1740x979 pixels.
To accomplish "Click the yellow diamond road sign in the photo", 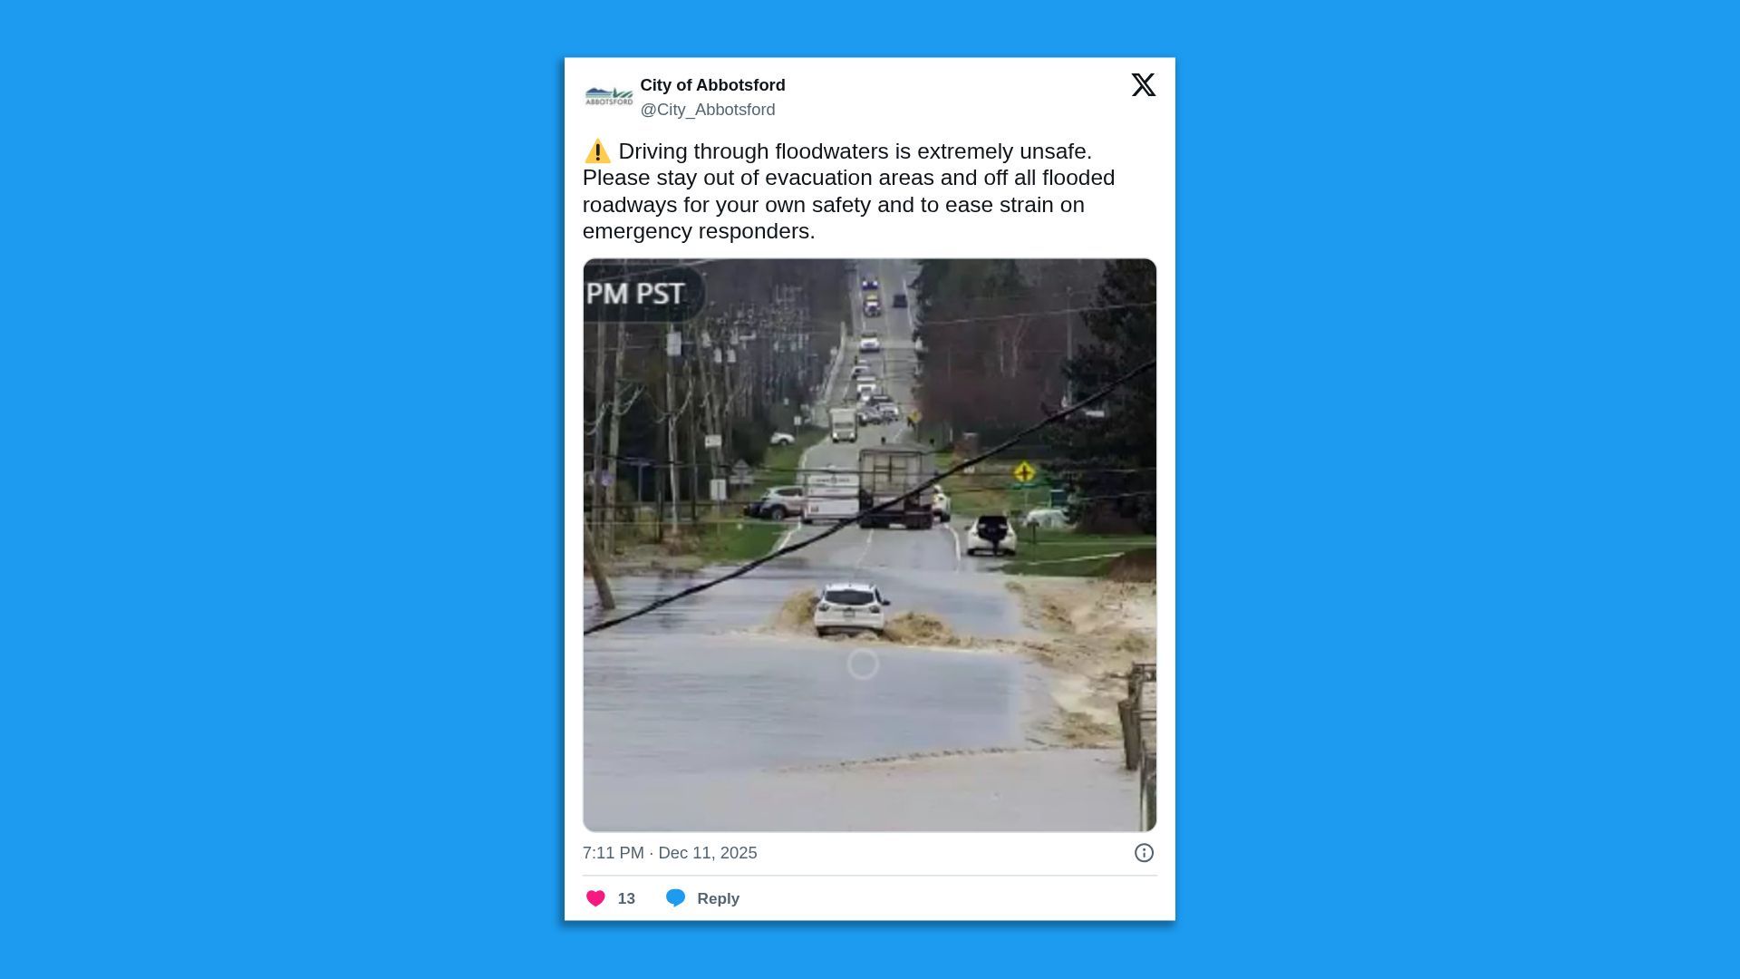I will tap(1024, 472).
